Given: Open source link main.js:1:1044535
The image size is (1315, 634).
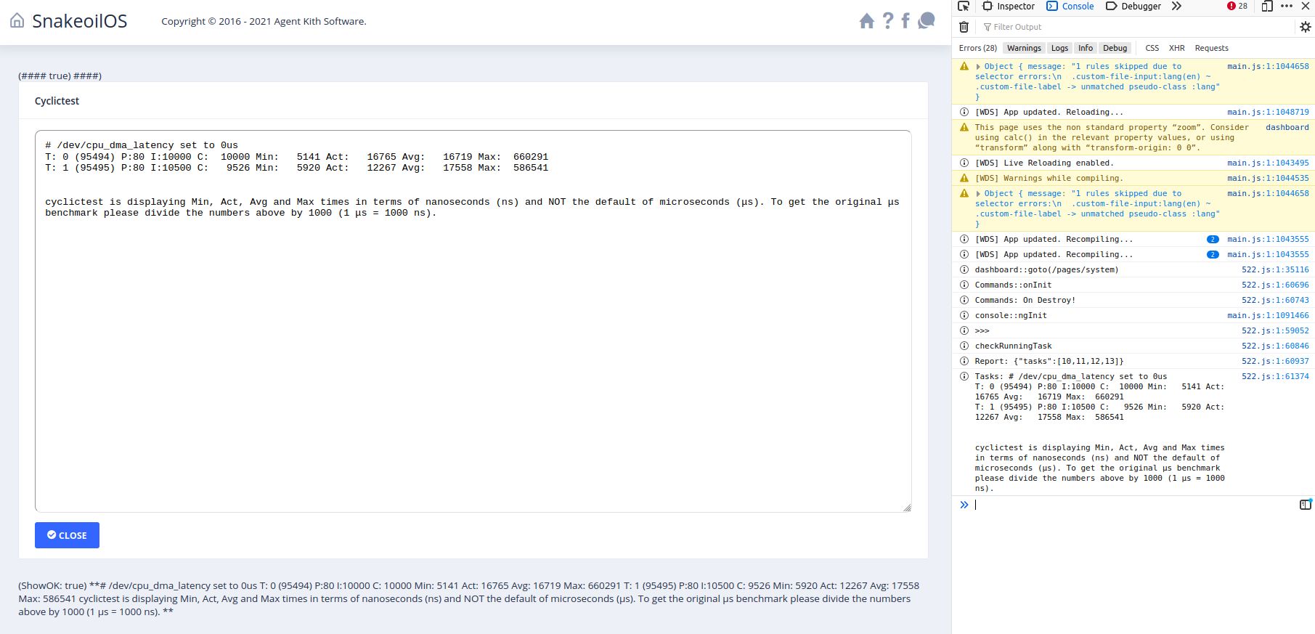Looking at the screenshot, I should point(1268,178).
